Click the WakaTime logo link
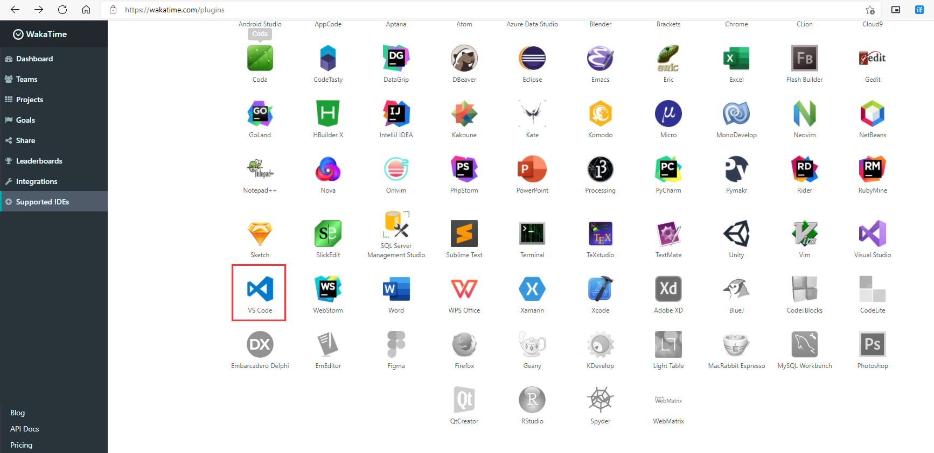 tap(40, 34)
